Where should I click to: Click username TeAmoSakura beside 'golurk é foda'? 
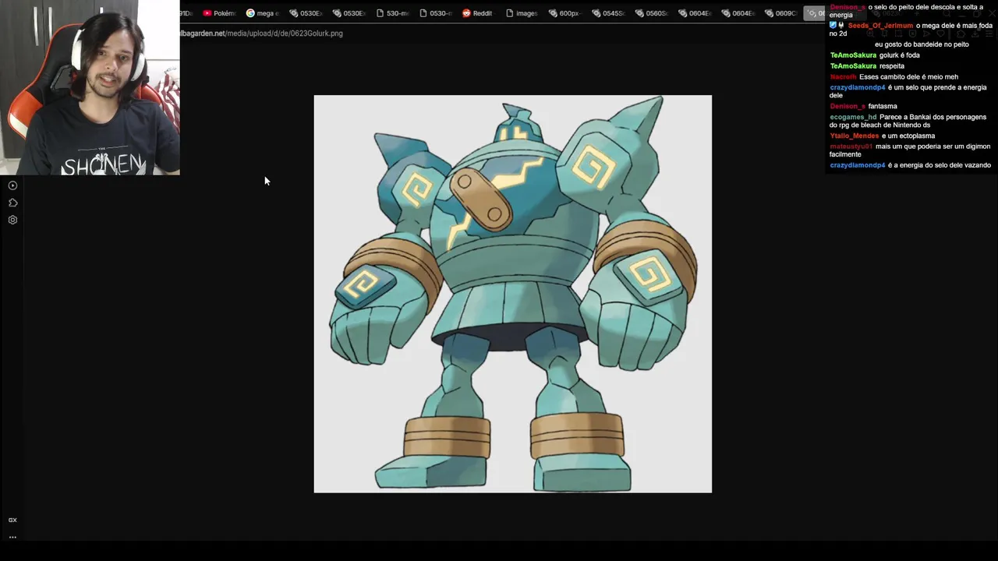pyautogui.click(x=853, y=55)
